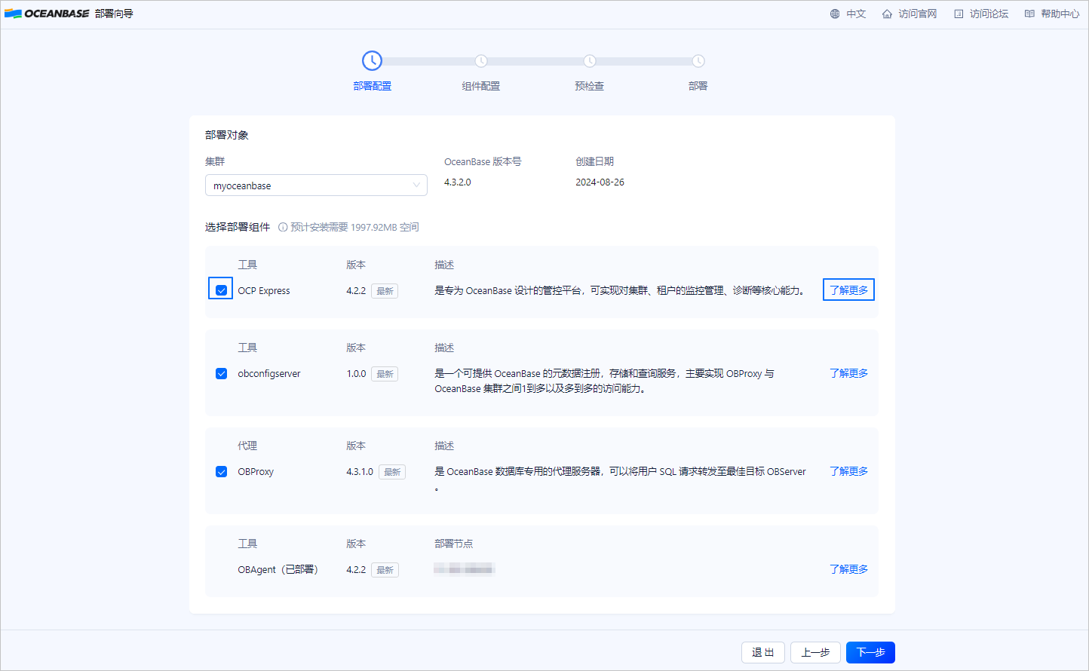Click the 组件配置 step circle icon
1089x671 pixels.
pos(481,61)
